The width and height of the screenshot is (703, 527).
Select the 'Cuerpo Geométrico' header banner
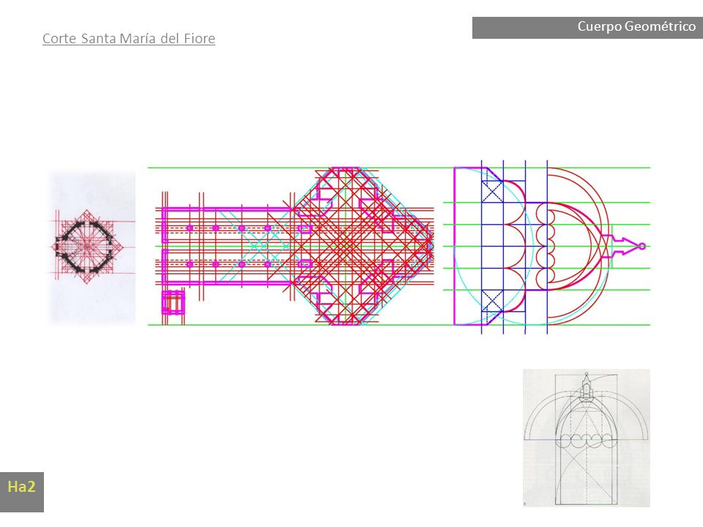coord(587,28)
